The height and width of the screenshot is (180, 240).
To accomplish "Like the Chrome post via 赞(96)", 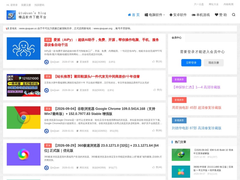I will coord(157,130).
